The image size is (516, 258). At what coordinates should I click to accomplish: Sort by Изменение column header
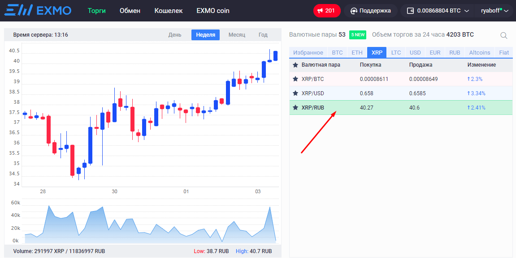(x=481, y=65)
